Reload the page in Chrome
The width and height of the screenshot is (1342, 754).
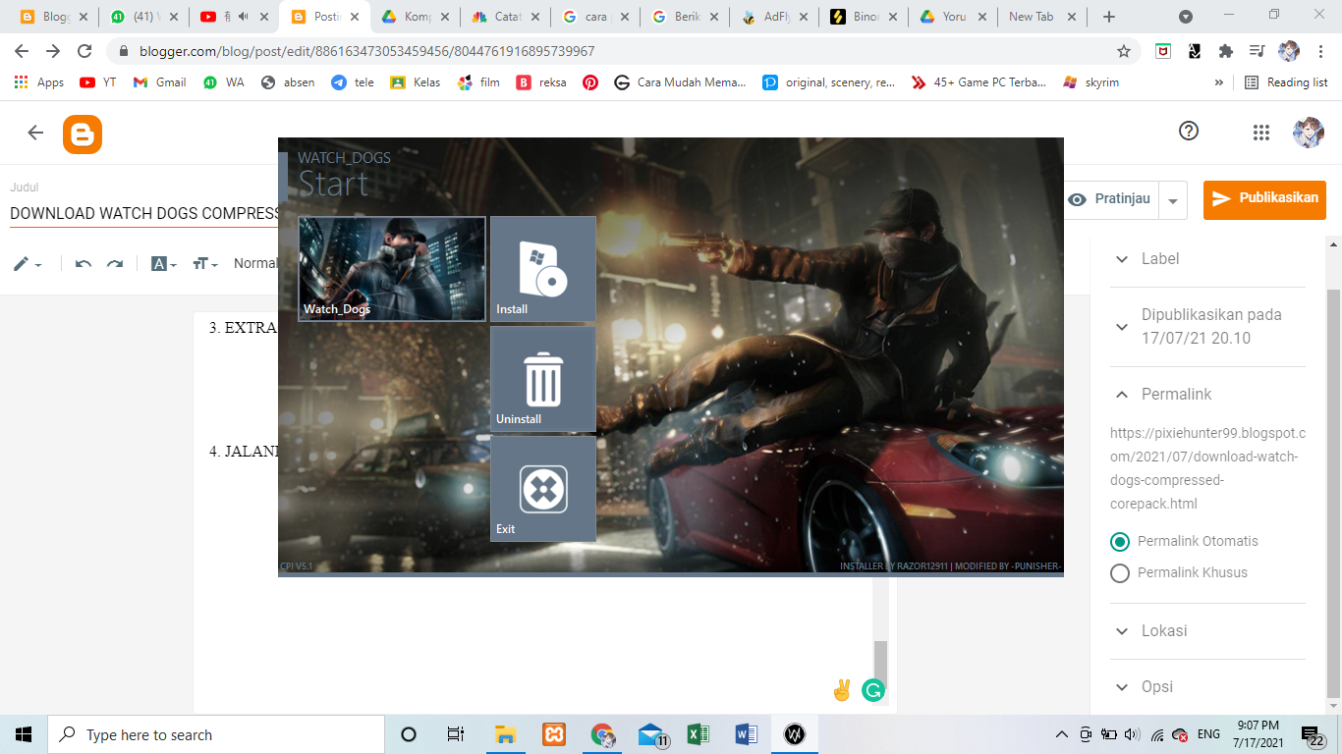(x=85, y=51)
